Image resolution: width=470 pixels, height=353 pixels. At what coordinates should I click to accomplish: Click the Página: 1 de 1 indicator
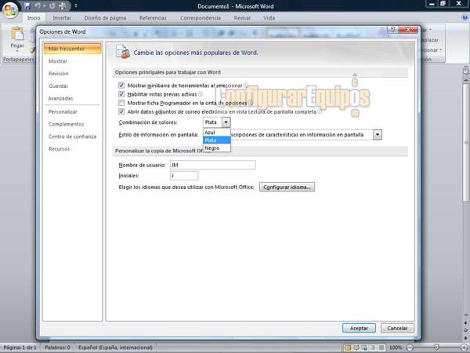20,348
